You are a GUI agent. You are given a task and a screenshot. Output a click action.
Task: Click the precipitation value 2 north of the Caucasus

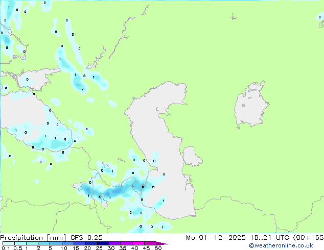[82, 89]
